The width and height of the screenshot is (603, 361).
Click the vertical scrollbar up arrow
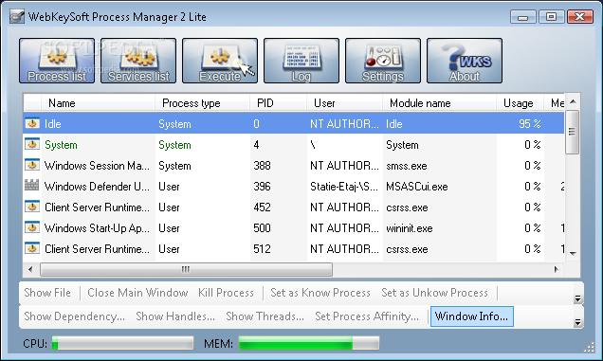tap(573, 102)
